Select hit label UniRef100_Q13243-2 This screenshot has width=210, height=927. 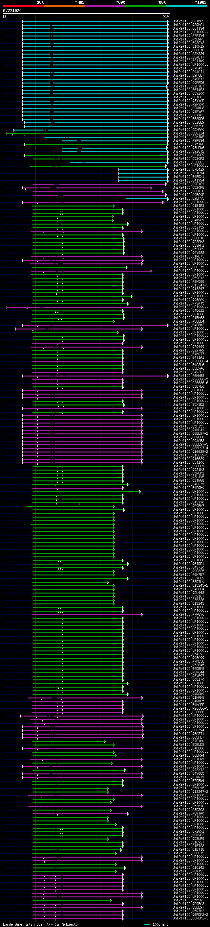coord(190,585)
